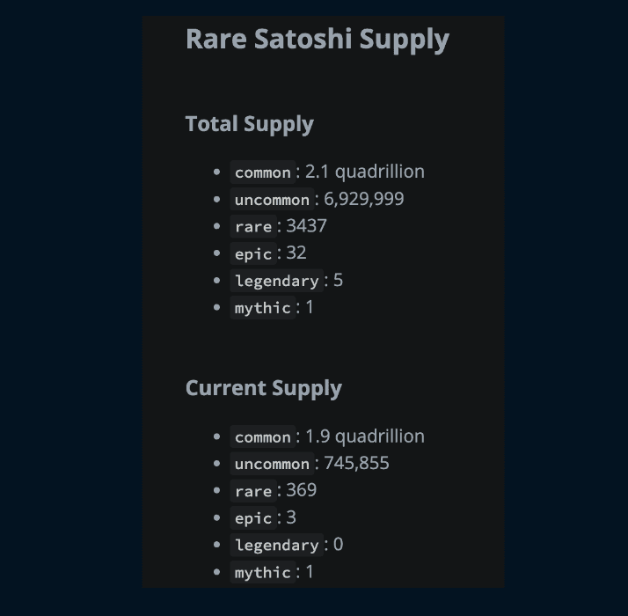Screen dimensions: 628x616
Task: Click the Current Supply subheading
Action: (263, 388)
